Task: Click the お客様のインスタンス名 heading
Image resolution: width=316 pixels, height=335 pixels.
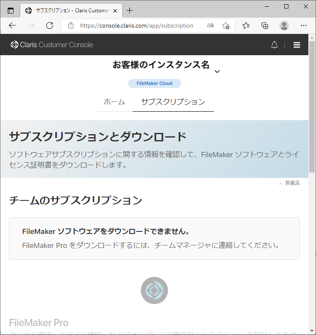Action: 161,65
